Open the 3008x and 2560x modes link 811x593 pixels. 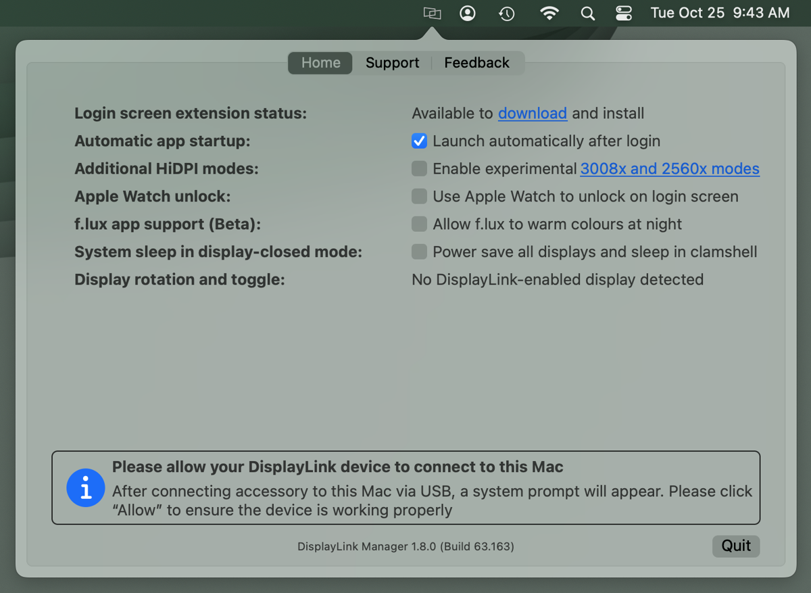tap(669, 168)
